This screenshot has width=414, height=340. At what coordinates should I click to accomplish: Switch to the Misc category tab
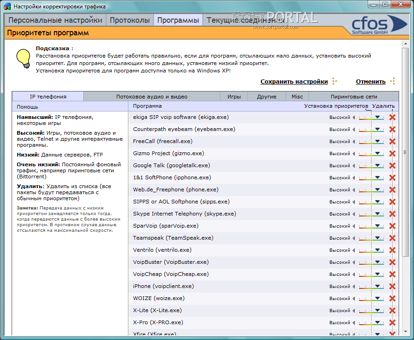[x=297, y=97]
